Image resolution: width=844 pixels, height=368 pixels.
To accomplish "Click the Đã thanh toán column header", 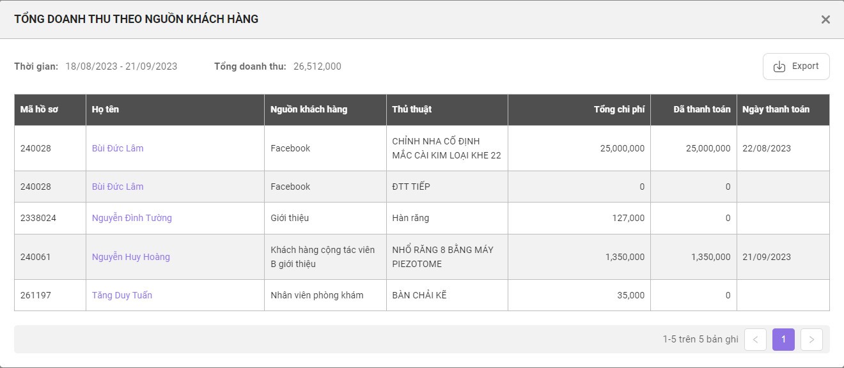I will point(701,109).
